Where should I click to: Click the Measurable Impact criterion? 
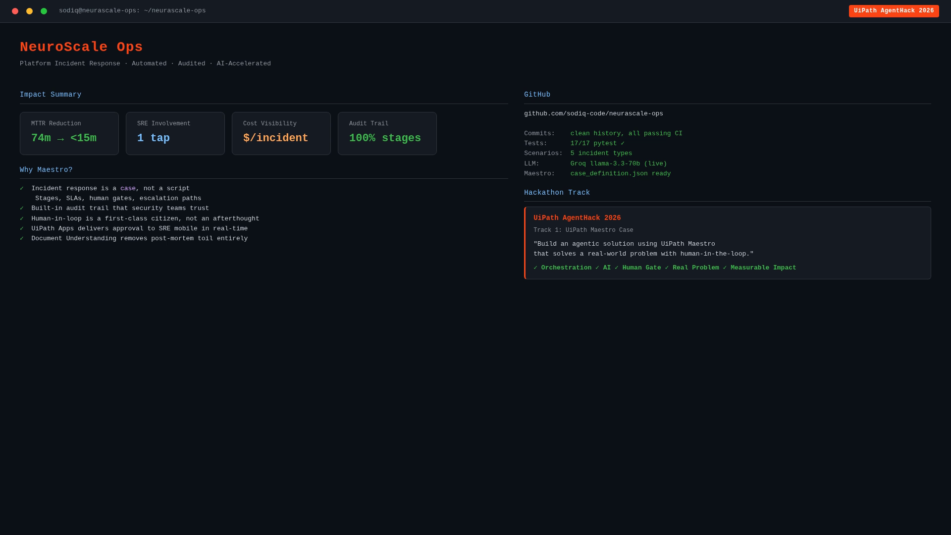[x=763, y=268]
